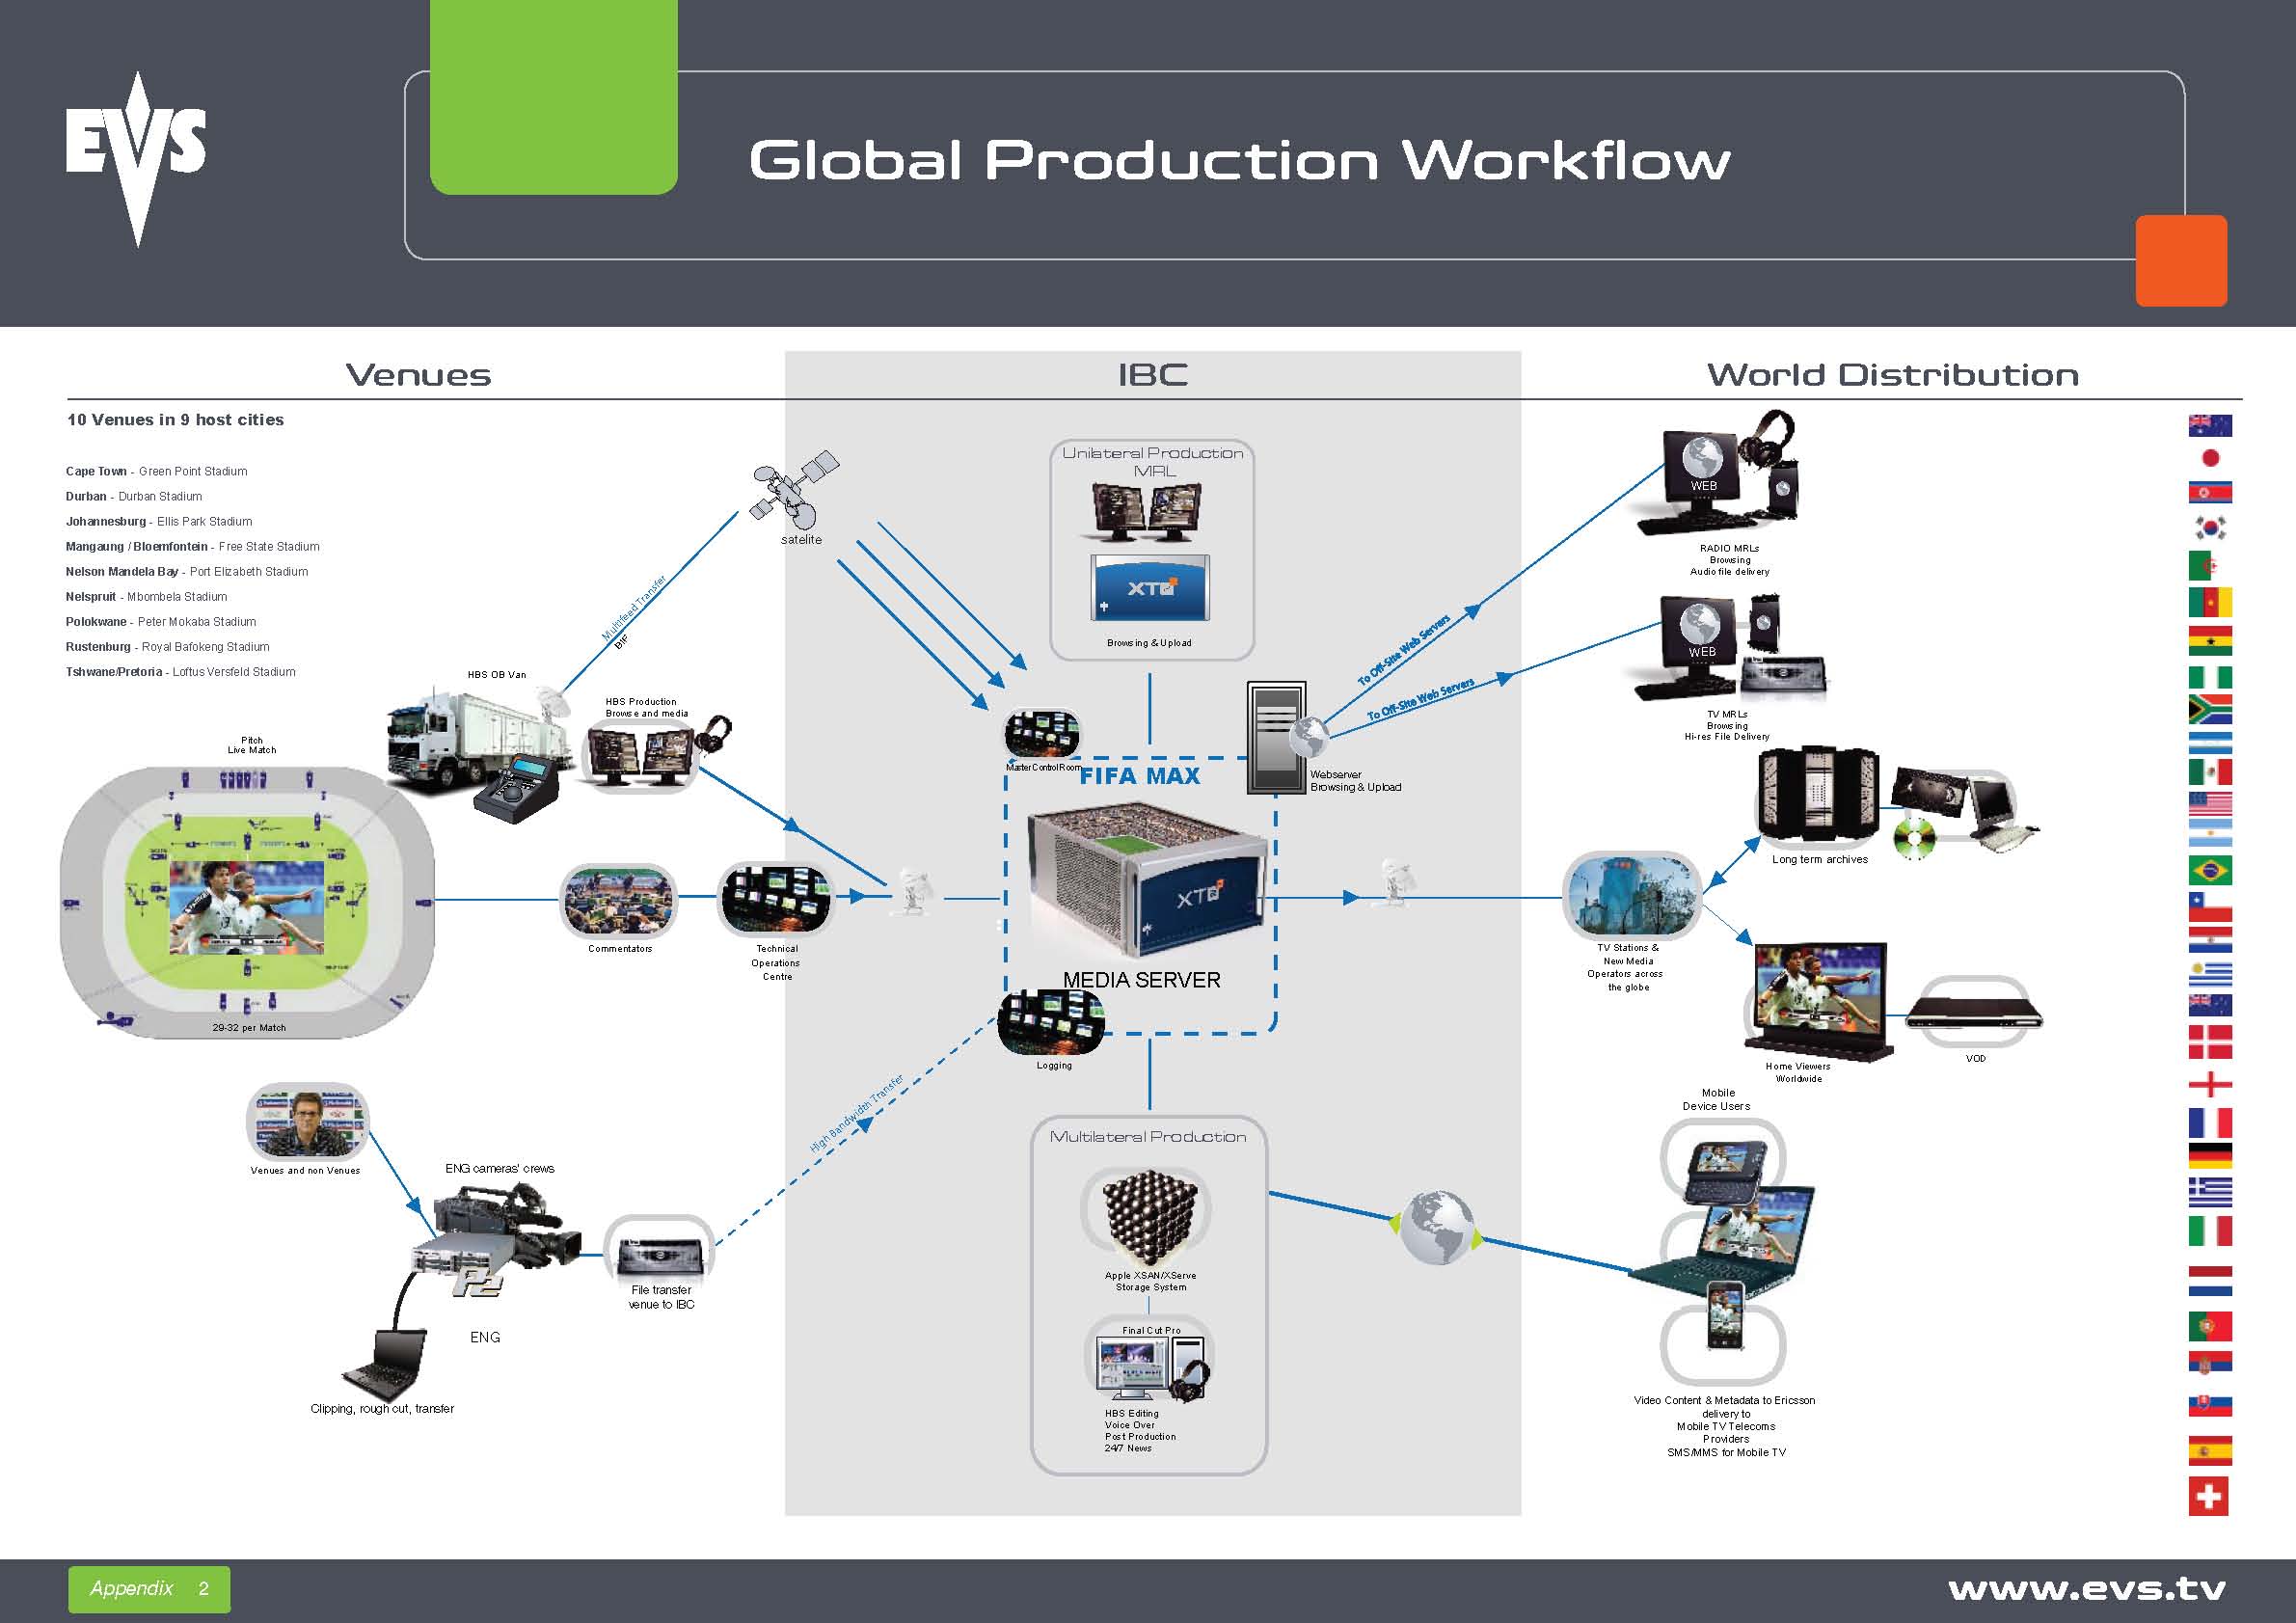Select the Portugal flag

[x=2210, y=1327]
